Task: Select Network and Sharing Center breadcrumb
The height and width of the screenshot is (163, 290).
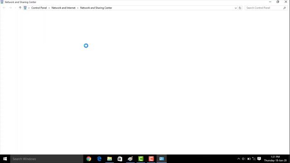Action: click(x=96, y=8)
